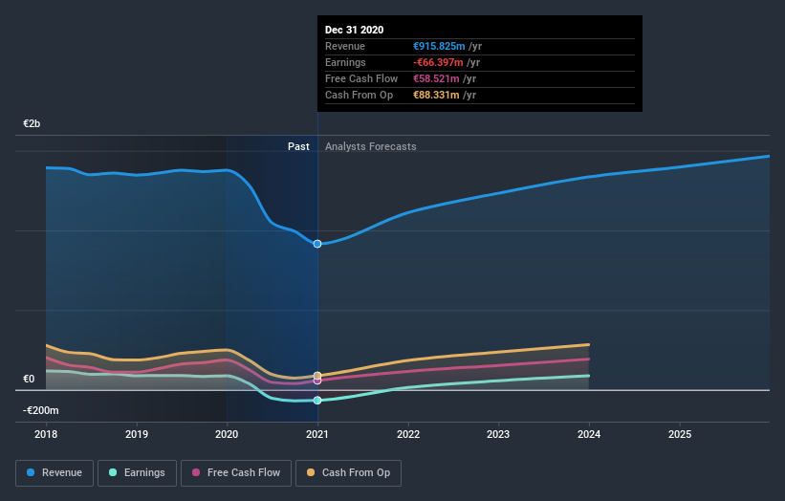Click the -€66.397m earnings value
Image resolution: width=785 pixels, height=501 pixels.
tap(438, 62)
